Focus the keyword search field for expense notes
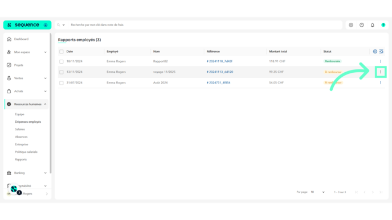392x220 pixels. click(205, 25)
